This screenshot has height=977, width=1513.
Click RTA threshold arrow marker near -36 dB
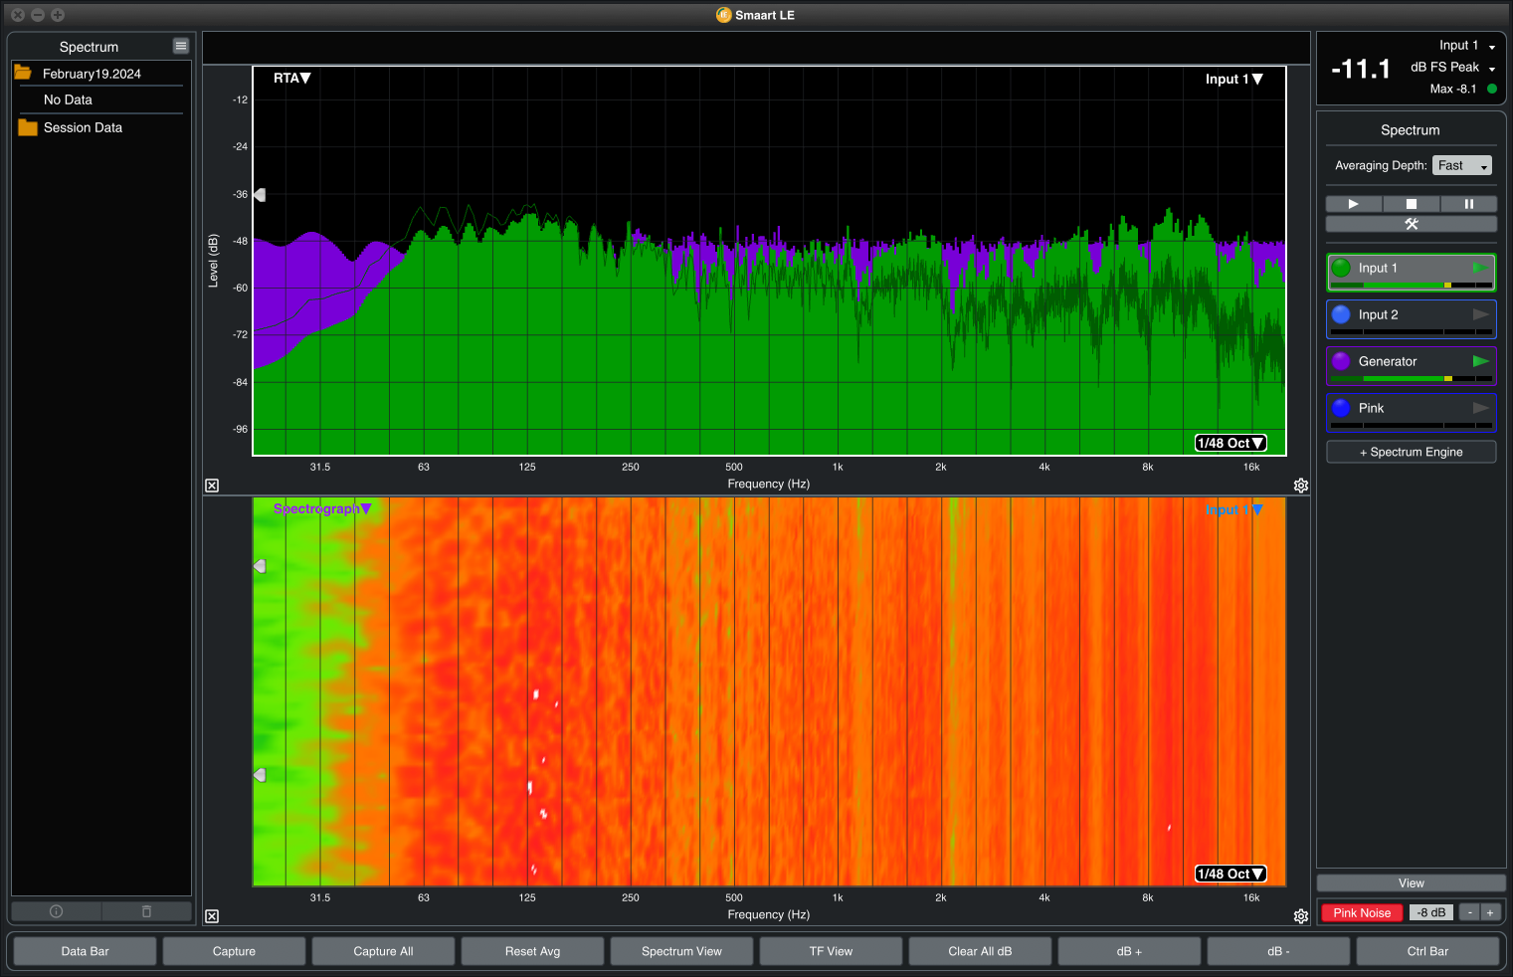coord(260,195)
